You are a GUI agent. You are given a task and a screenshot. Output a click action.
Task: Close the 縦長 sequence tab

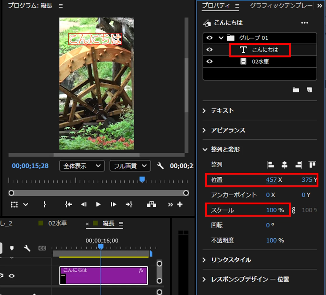click(x=87, y=224)
